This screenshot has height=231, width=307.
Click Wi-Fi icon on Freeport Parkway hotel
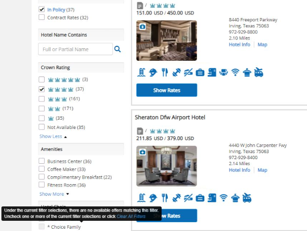coord(235,72)
